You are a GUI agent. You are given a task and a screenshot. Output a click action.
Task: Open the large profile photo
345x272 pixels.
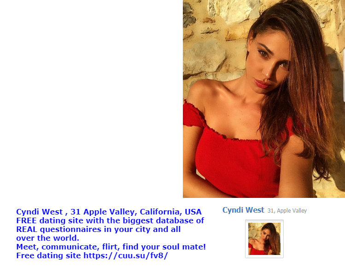[x=264, y=99]
